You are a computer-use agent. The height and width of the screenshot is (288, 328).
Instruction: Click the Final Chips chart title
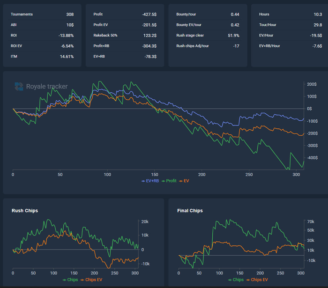(x=190, y=211)
